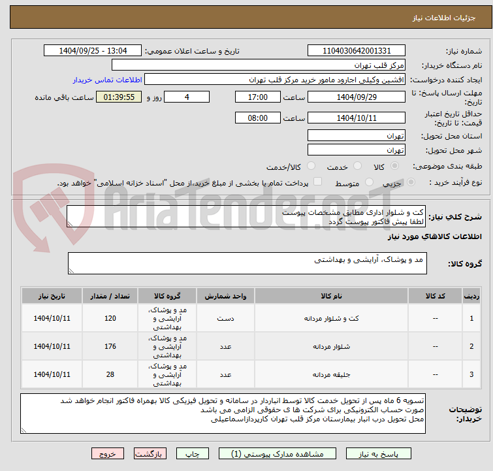Click the ردیف column header
The height and width of the screenshot is (471, 493).
click(x=471, y=296)
